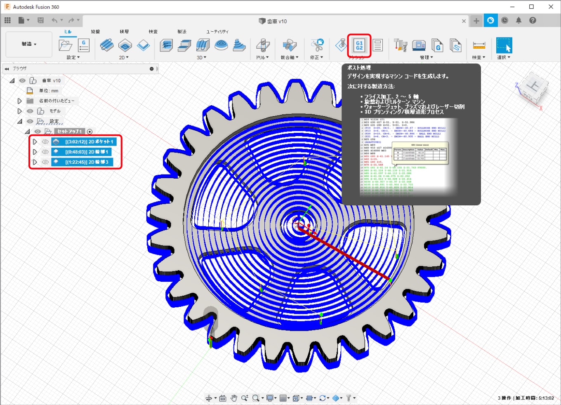Activate the セットアップ1 radio button
The width and height of the screenshot is (561, 405).
coord(90,132)
